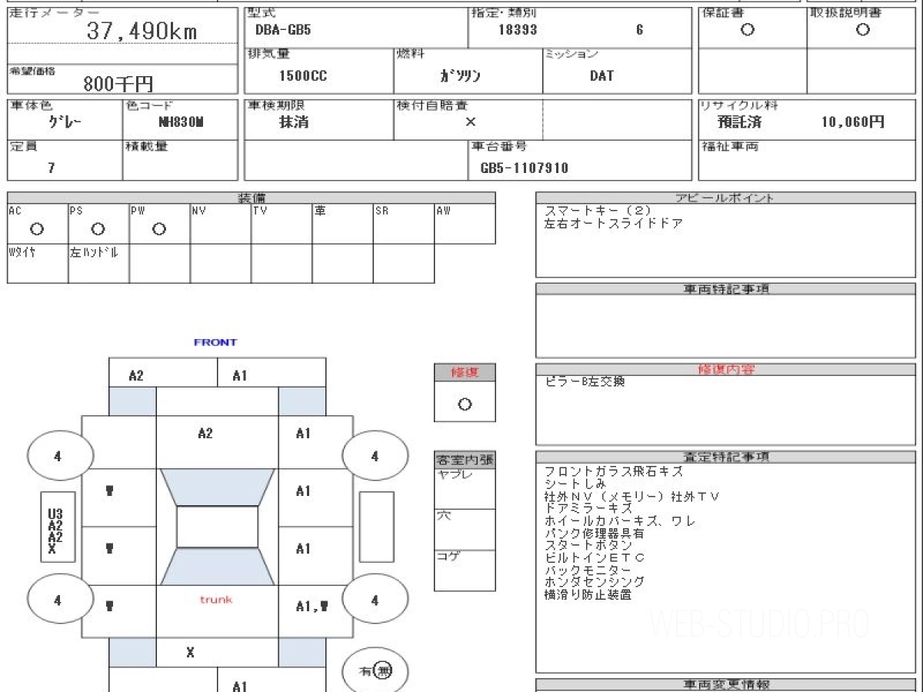
Task: Select the 左ハンドル equipment cell
Action: click(98, 264)
